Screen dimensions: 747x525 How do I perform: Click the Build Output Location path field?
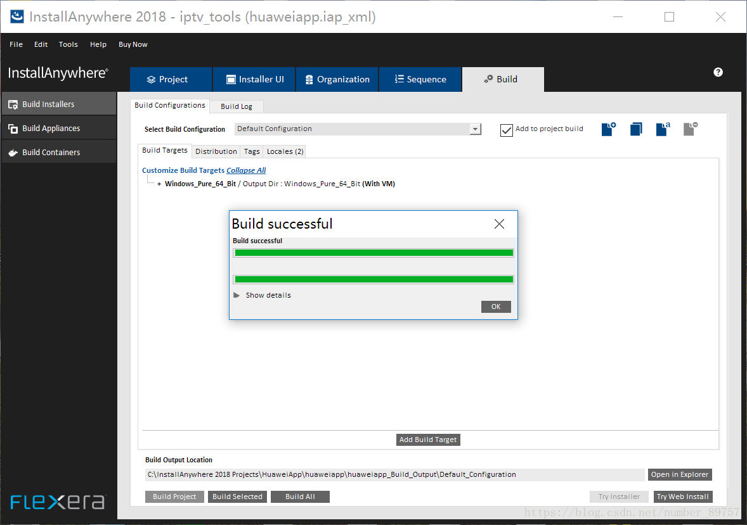pos(394,474)
